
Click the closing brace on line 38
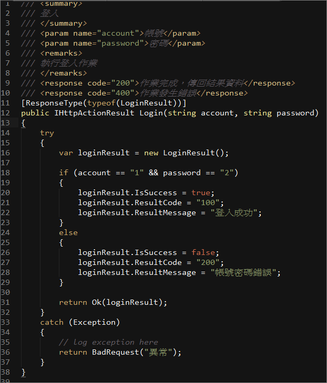click(x=24, y=373)
